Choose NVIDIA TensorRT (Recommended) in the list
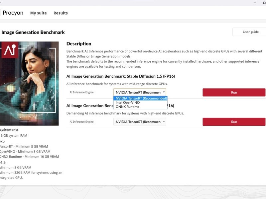The height and width of the screenshot is (199, 266). click(x=140, y=98)
